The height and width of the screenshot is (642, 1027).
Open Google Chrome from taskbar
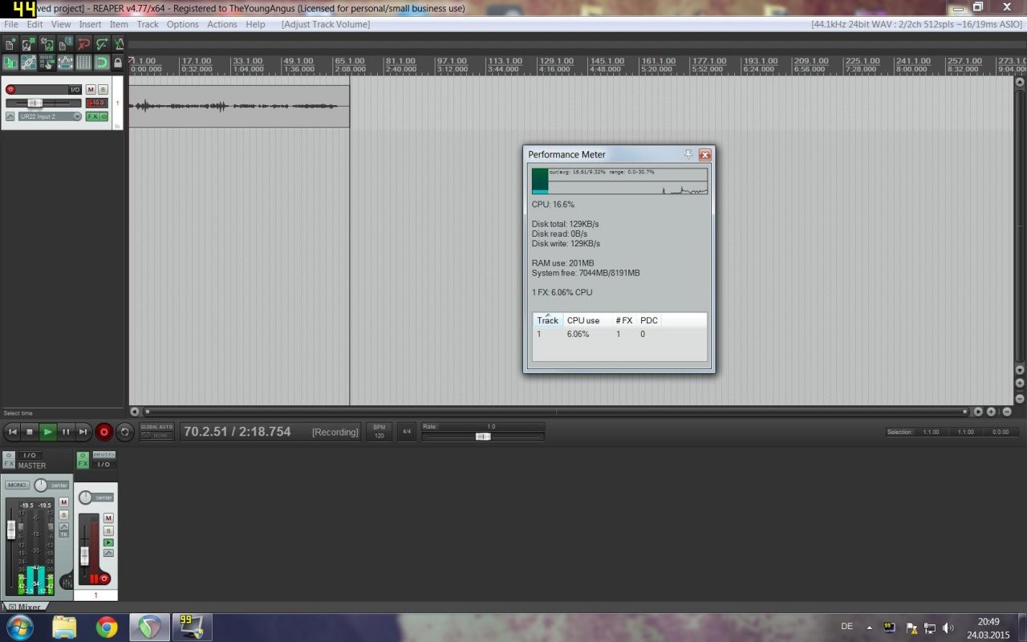pyautogui.click(x=107, y=627)
